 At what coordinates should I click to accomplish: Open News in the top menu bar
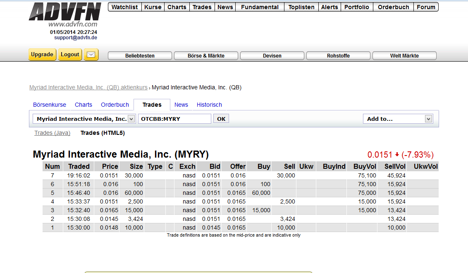(x=225, y=7)
